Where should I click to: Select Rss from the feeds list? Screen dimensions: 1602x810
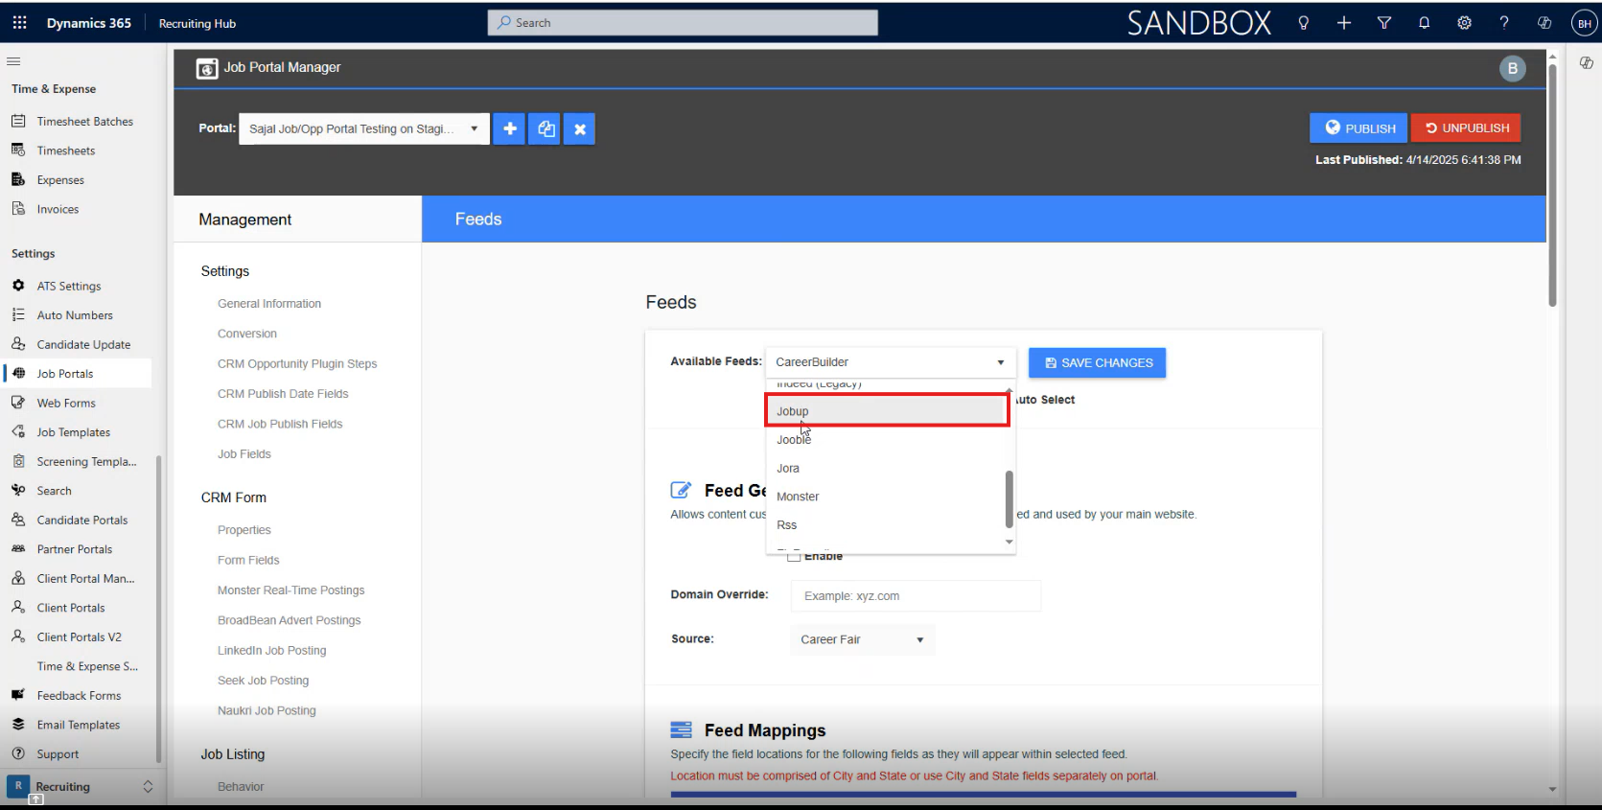tap(887, 524)
